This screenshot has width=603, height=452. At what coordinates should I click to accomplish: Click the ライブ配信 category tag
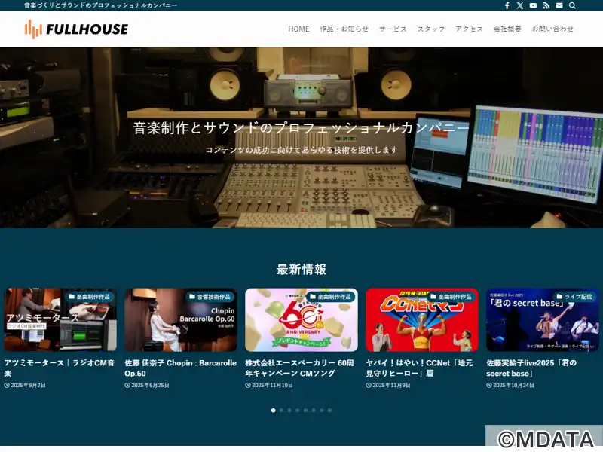tap(577, 297)
